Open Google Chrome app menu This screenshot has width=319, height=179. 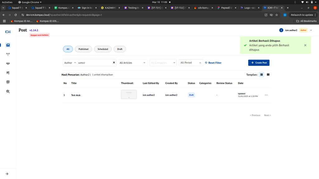(30, 2)
